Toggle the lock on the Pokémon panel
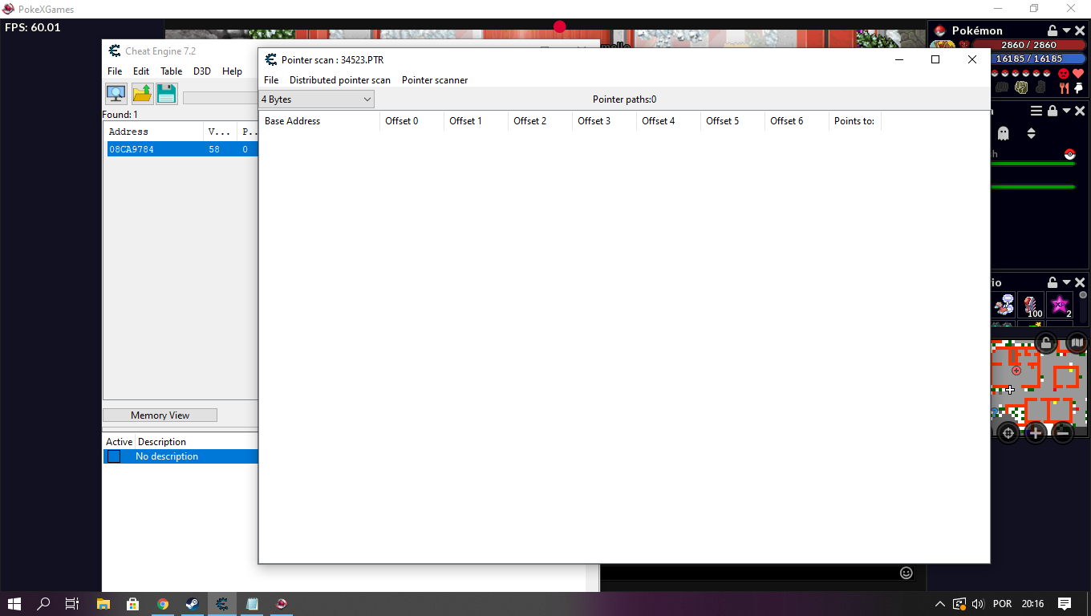This screenshot has height=616, width=1091. (x=1052, y=30)
